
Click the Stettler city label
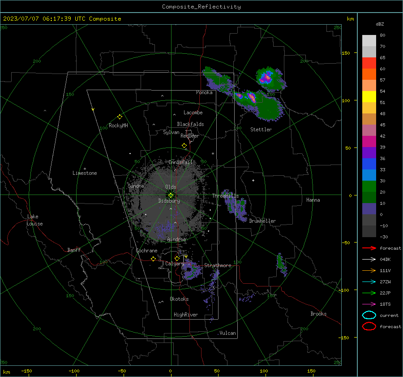(x=261, y=130)
